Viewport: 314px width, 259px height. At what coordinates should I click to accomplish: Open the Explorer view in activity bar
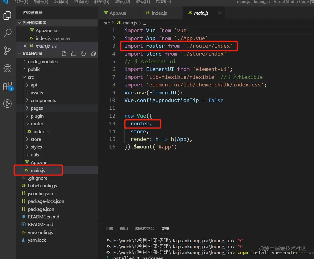click(x=7, y=16)
